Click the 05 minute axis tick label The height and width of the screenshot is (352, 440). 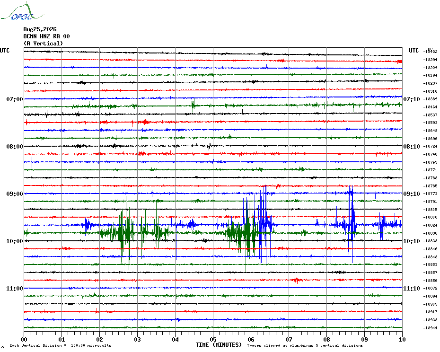tap(213, 339)
